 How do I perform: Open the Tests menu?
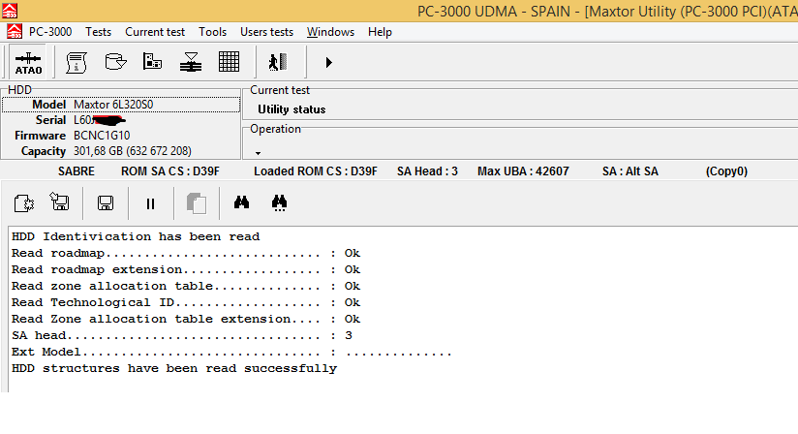coord(98,32)
